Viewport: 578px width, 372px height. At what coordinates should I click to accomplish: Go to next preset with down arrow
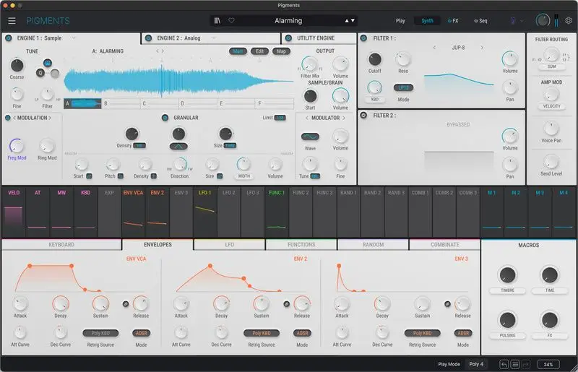pos(353,21)
